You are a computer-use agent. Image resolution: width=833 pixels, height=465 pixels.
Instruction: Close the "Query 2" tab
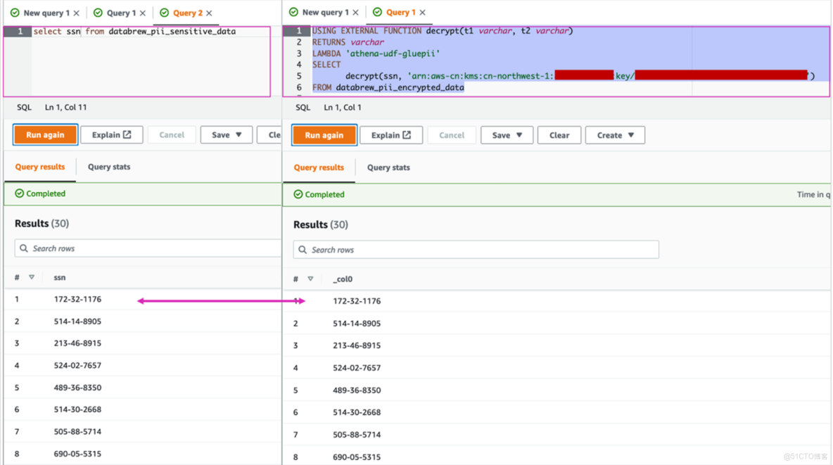[x=210, y=12]
